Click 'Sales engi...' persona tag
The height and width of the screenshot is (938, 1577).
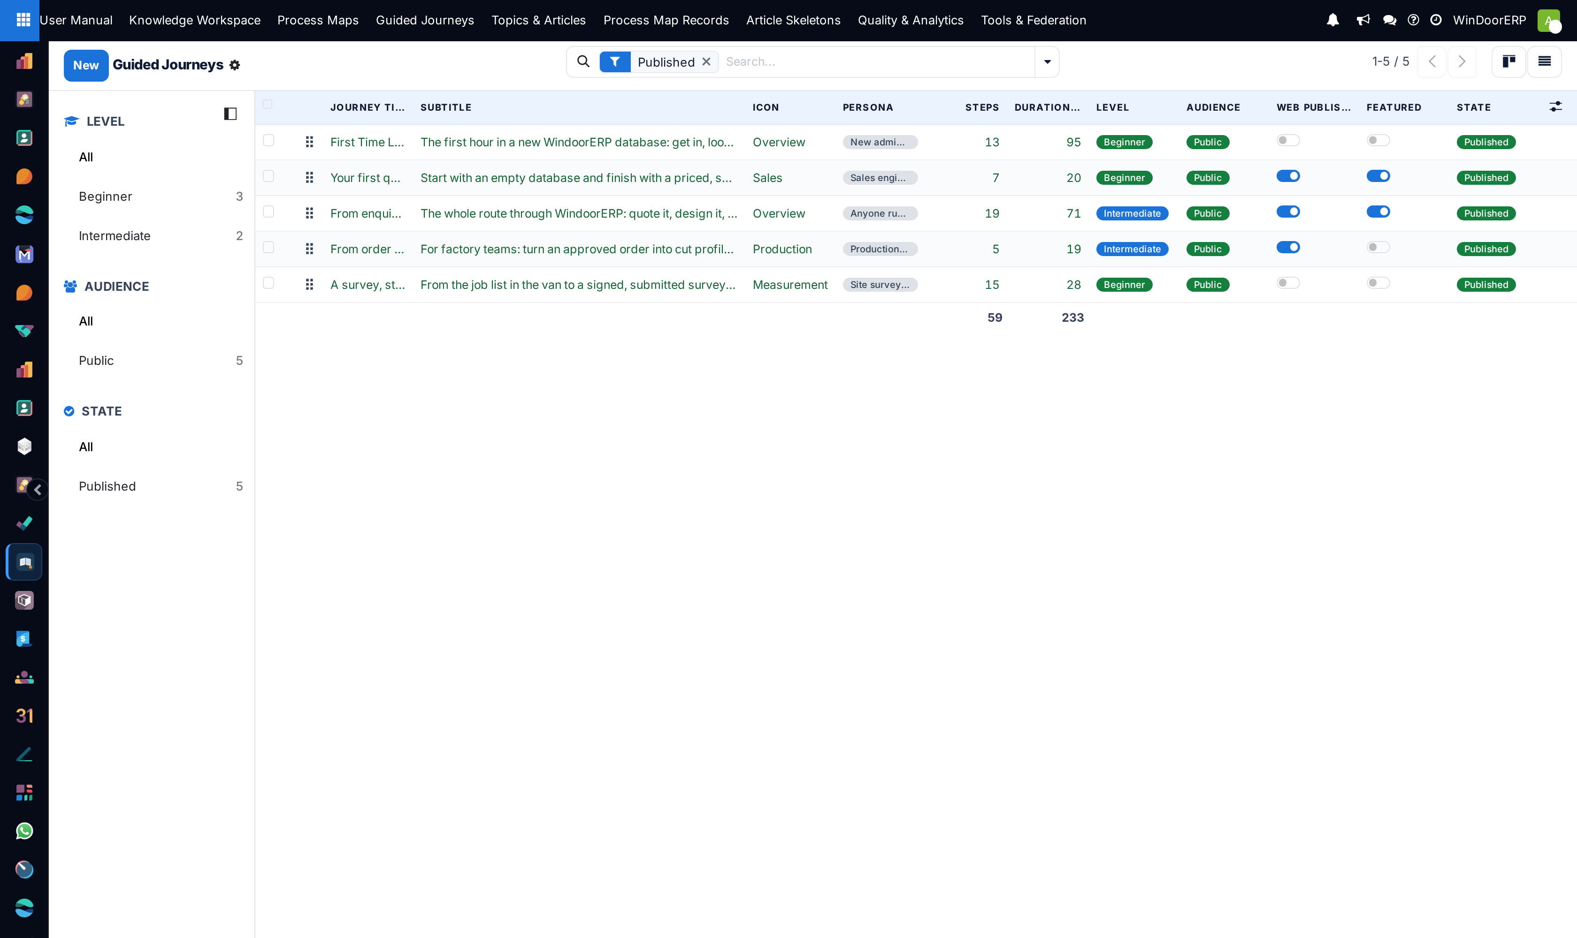click(x=880, y=178)
